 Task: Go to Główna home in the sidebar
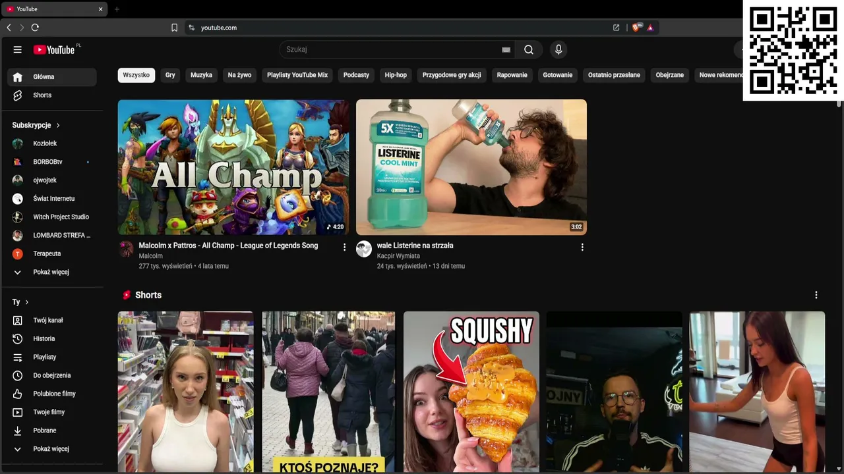(52, 77)
